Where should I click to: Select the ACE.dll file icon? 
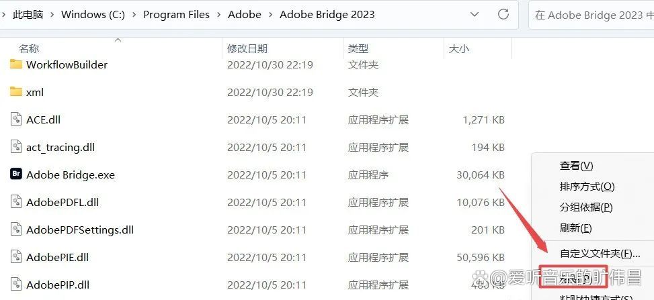[x=16, y=119]
